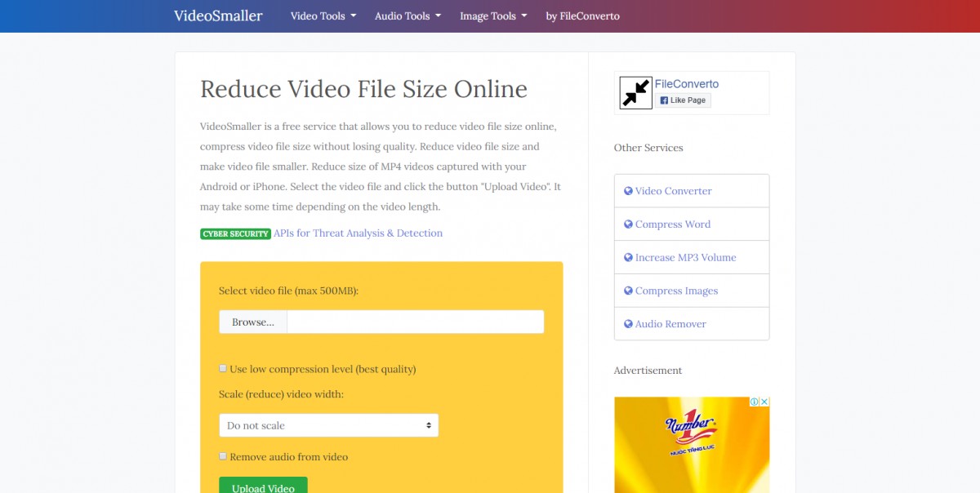Click the Scale (reduce) video width label
Viewport: 980px width, 493px height.
click(282, 394)
